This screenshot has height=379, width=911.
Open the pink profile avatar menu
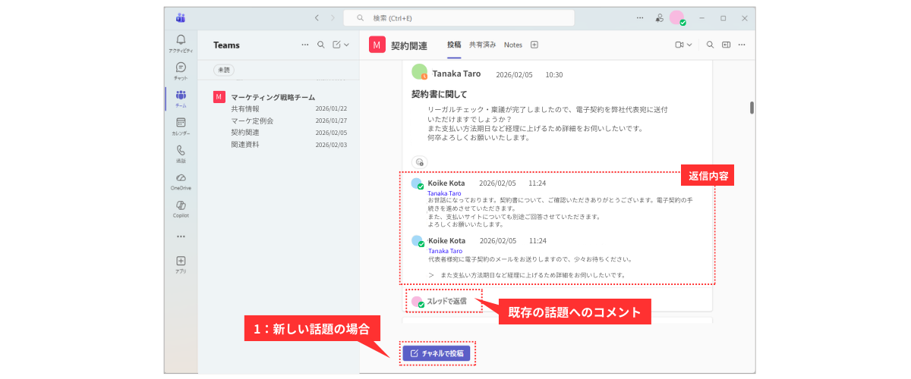[676, 17]
